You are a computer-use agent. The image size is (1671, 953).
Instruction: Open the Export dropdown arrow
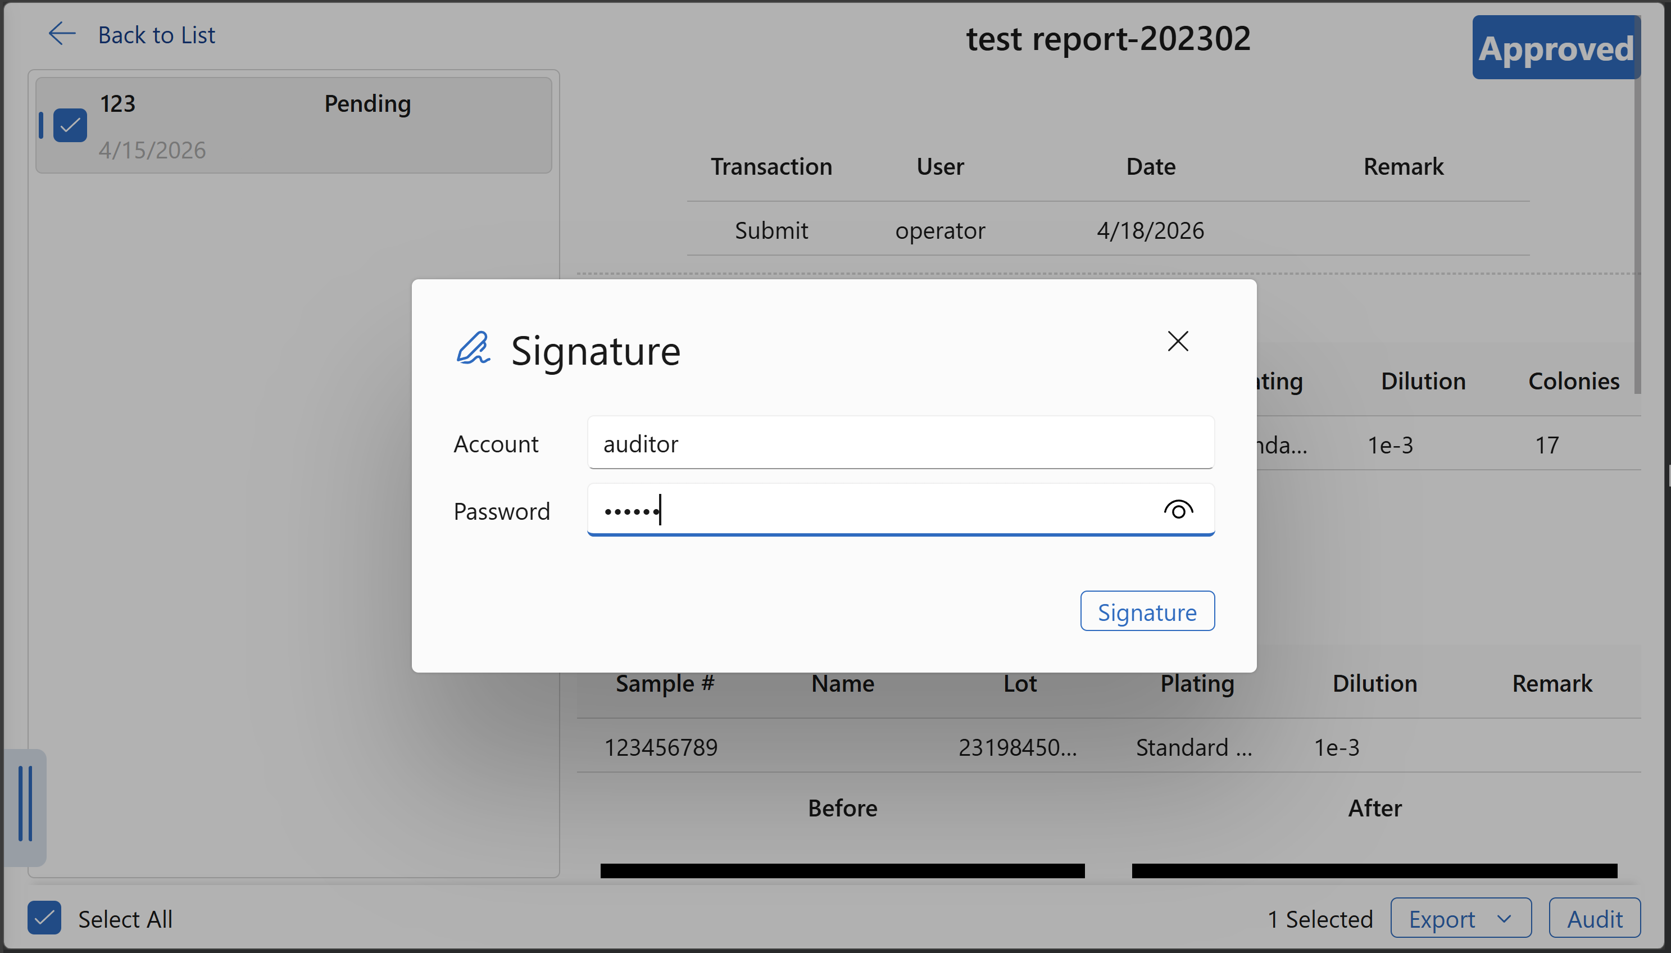pyautogui.click(x=1504, y=918)
